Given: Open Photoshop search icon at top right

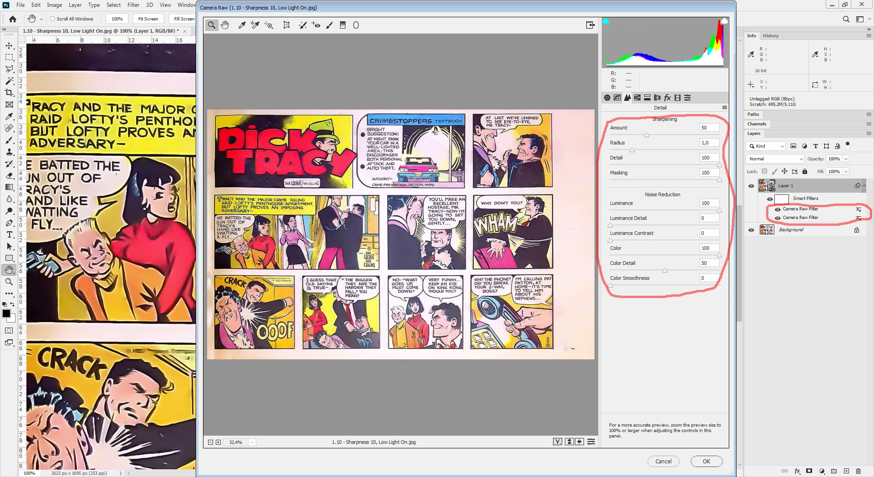Looking at the screenshot, I should pos(846,19).
